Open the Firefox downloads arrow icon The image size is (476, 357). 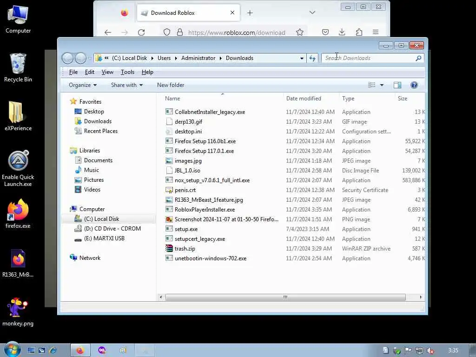click(342, 32)
